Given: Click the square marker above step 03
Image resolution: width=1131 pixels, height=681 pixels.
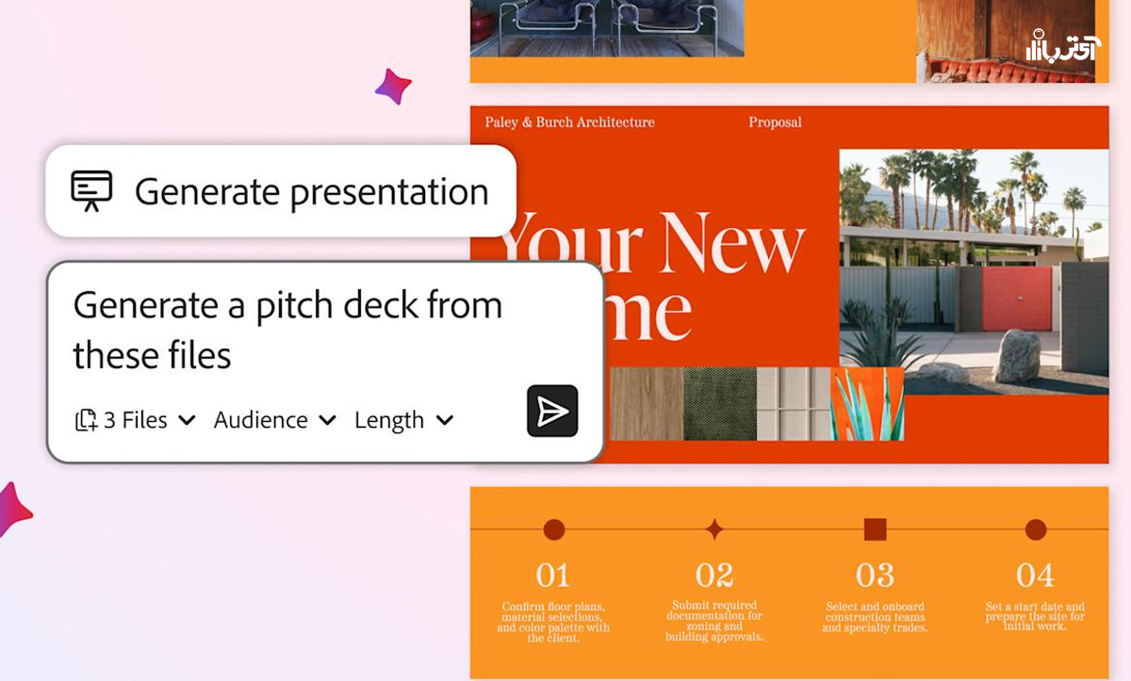Looking at the screenshot, I should (x=875, y=529).
